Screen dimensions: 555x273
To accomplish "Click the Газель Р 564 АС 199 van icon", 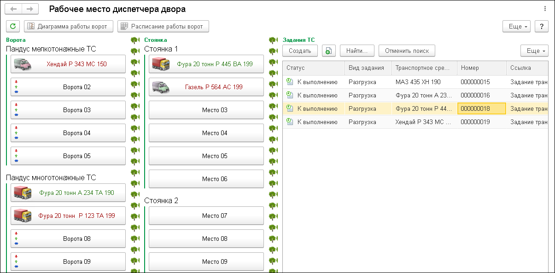I will click(x=161, y=87).
